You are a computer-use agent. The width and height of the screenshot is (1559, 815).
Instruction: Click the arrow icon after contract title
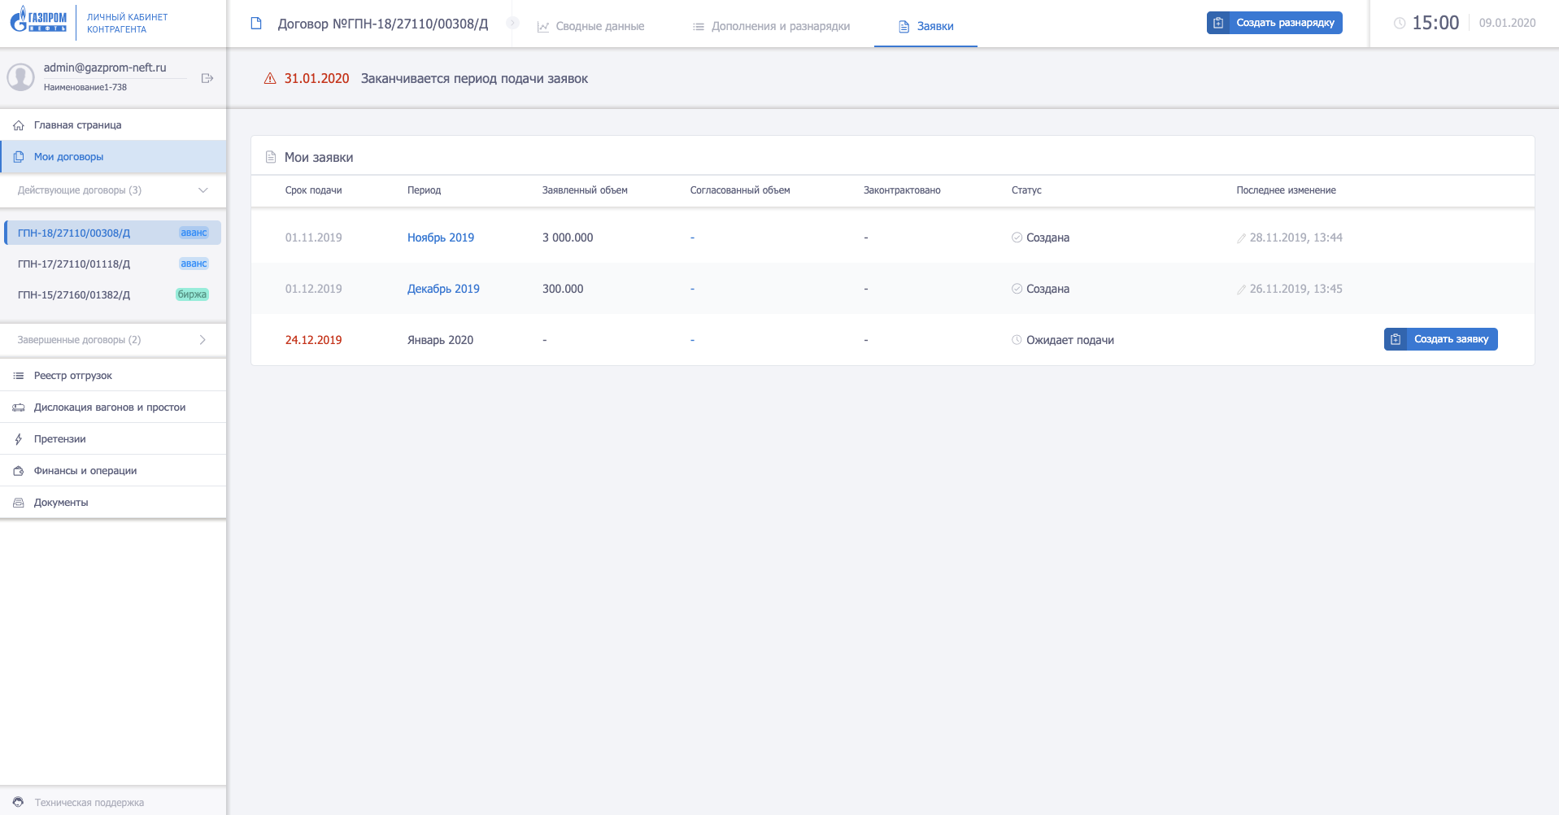click(x=512, y=24)
